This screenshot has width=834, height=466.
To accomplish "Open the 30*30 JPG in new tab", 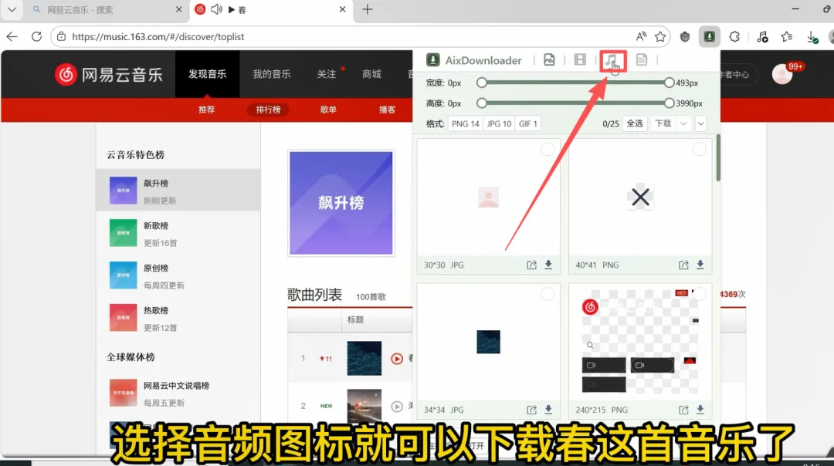I will click(x=531, y=265).
